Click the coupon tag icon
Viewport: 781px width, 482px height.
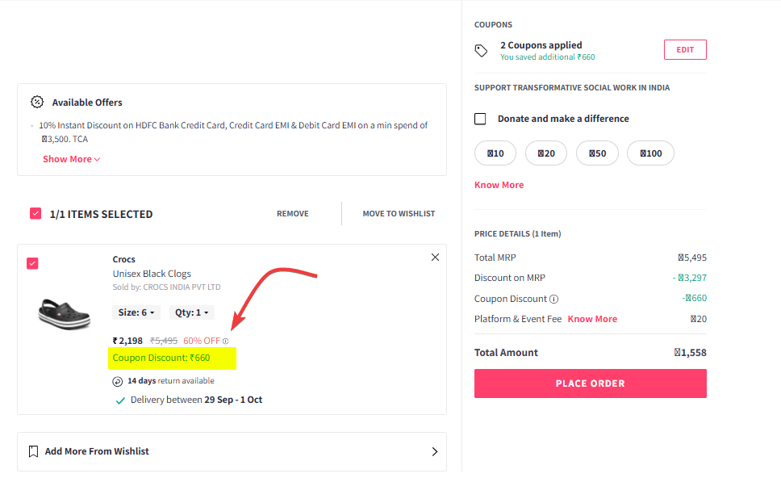[x=481, y=50]
